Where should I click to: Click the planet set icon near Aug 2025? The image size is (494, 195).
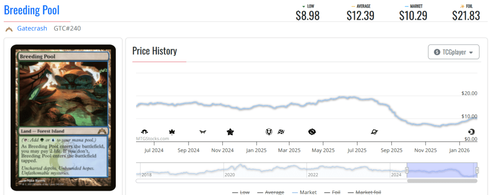[374, 131]
